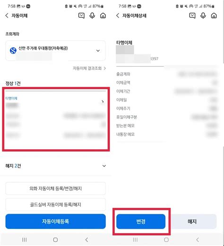Tap 골드실버 자동이체 등록/해지 button
The width and height of the screenshot is (224, 246).
[56, 204]
